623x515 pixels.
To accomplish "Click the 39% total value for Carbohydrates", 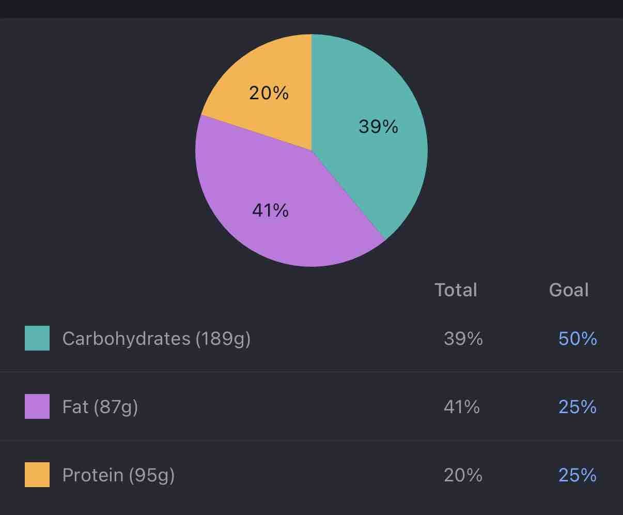I will click(x=463, y=339).
